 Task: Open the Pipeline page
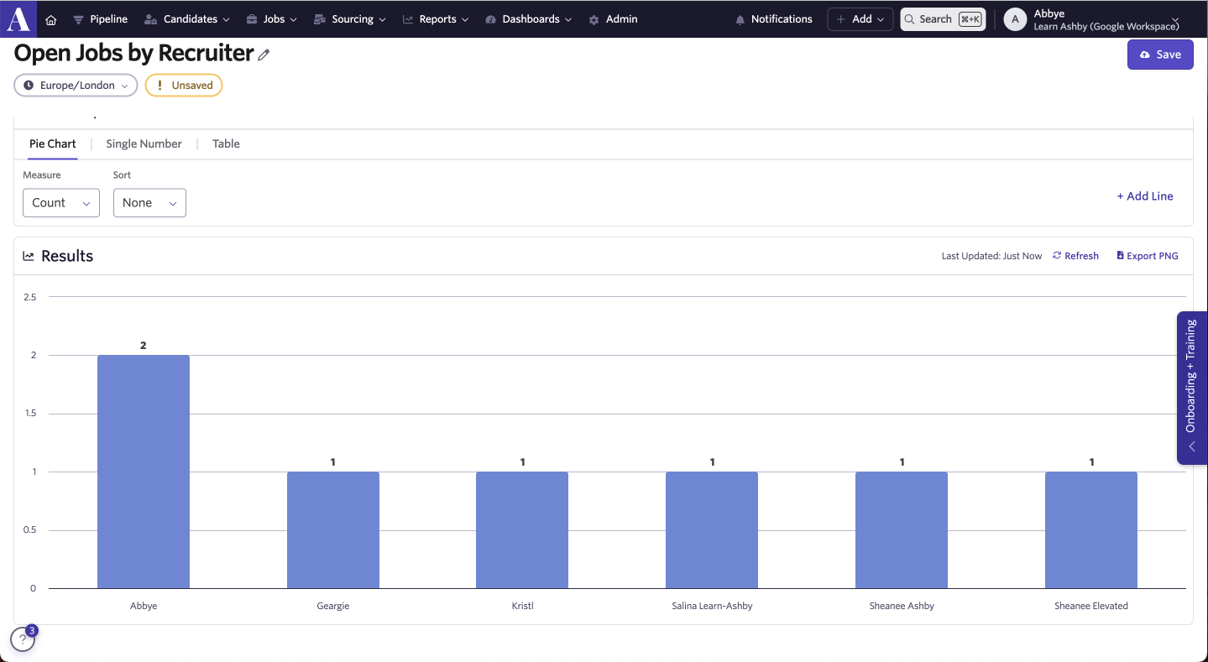pos(100,19)
